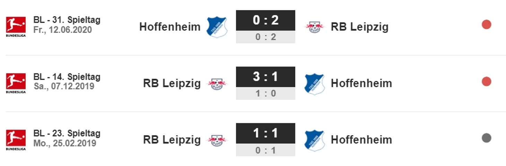This screenshot has width=506, height=166.
Task: Click RB Leipzig away team name in first row
Action: coord(360,27)
